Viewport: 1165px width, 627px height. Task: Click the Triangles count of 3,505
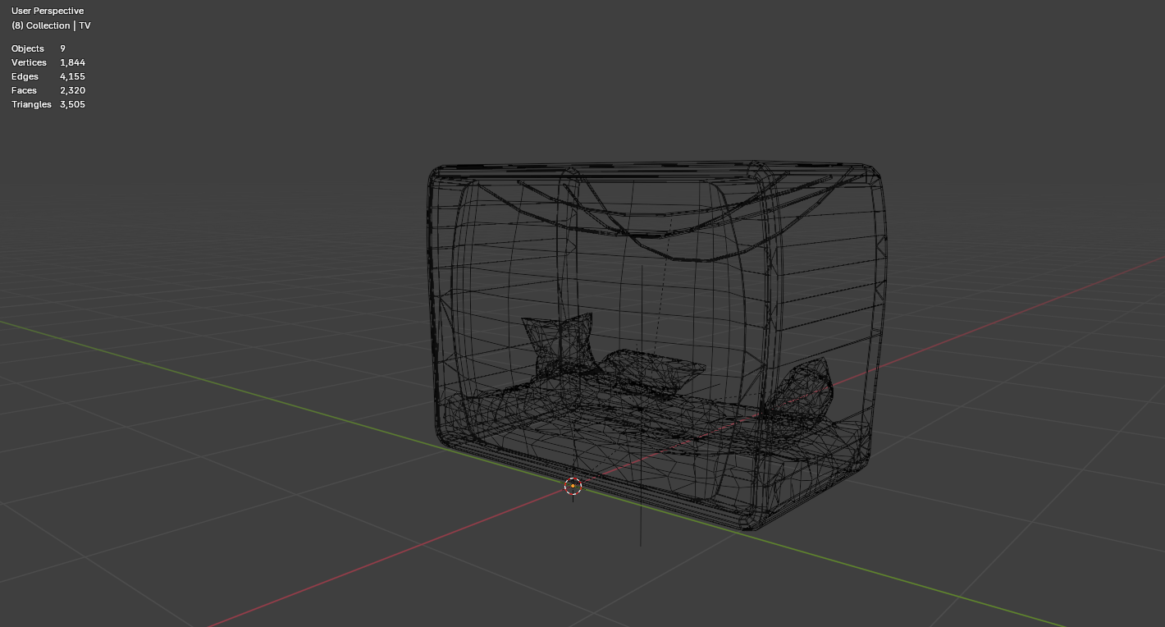point(72,104)
